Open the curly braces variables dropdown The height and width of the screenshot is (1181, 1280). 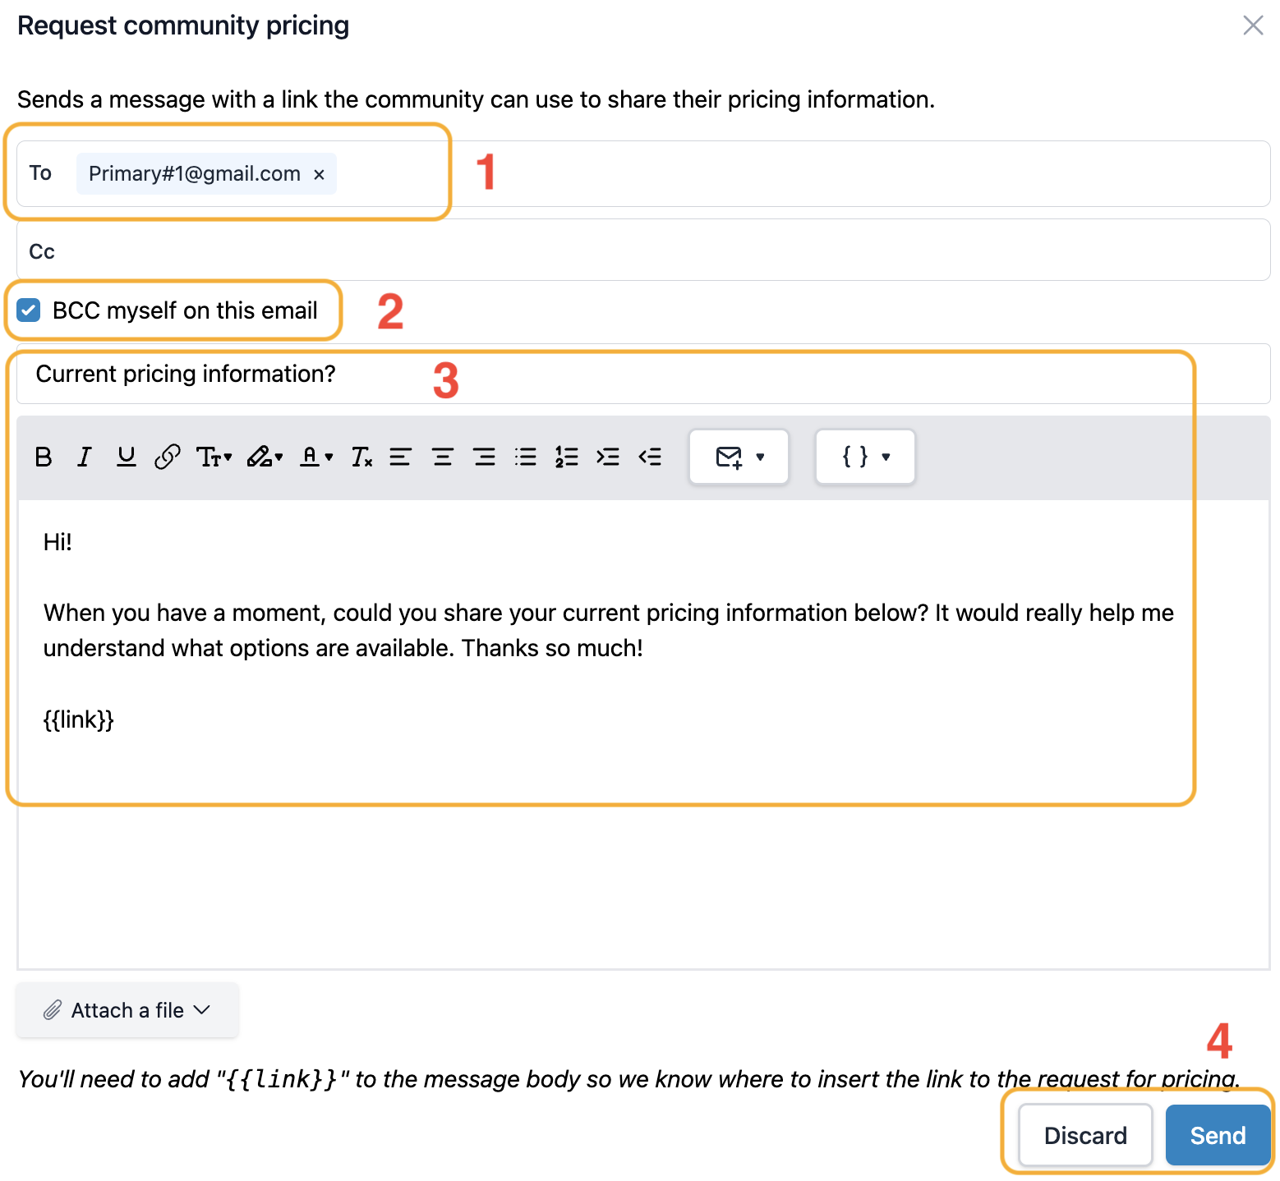click(865, 457)
